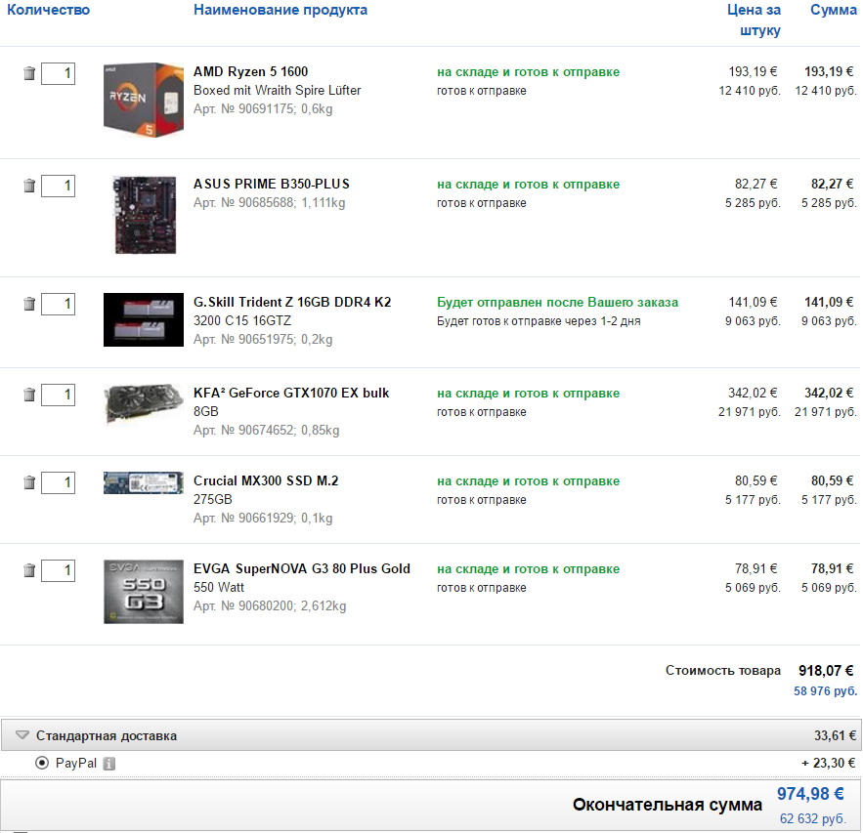The height and width of the screenshot is (833, 863).
Task: Click Наименование продукта column header
Action: click(x=280, y=10)
